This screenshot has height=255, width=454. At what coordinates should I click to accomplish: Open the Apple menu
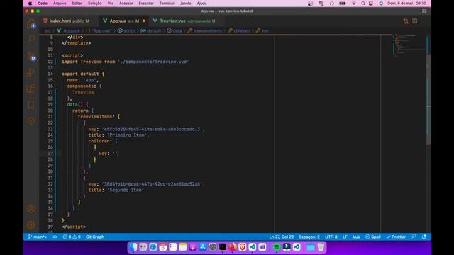30,4
